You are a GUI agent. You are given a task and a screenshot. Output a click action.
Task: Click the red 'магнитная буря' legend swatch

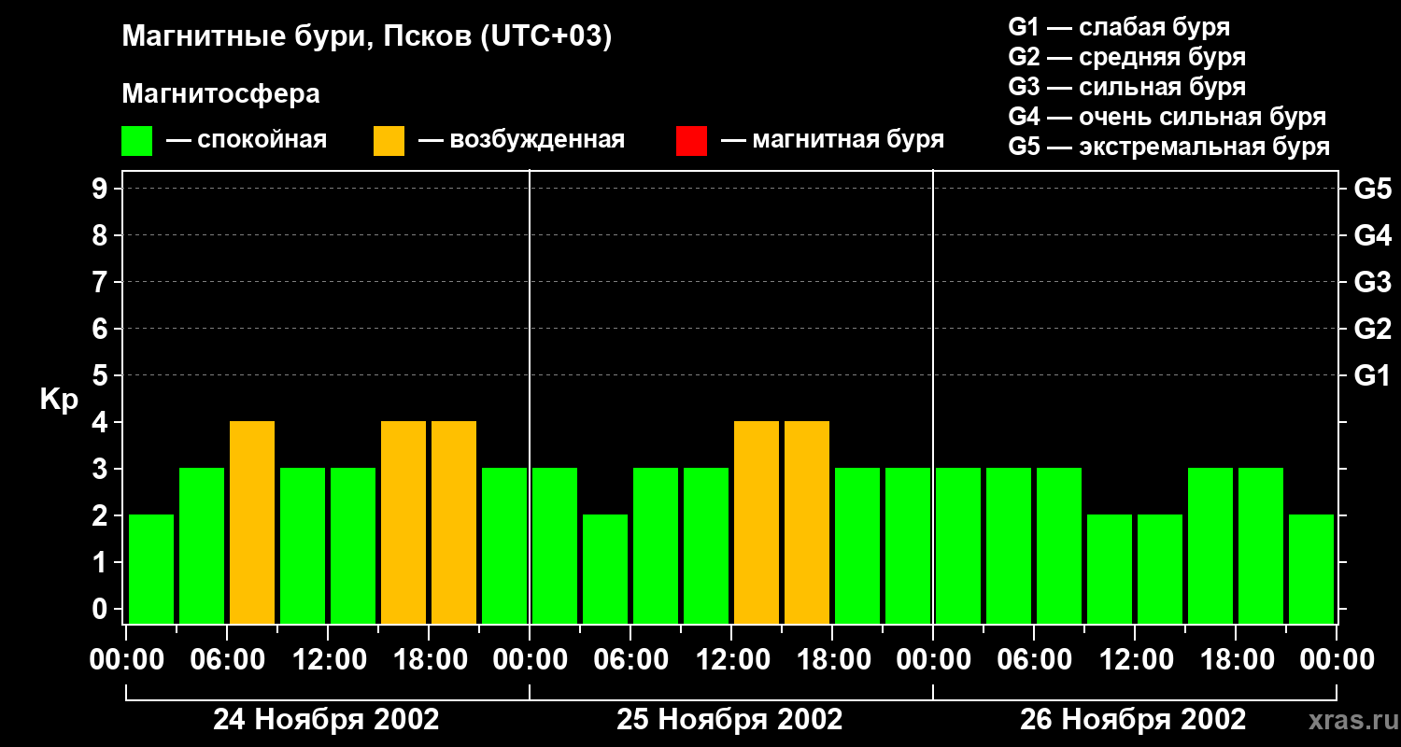coord(691,141)
